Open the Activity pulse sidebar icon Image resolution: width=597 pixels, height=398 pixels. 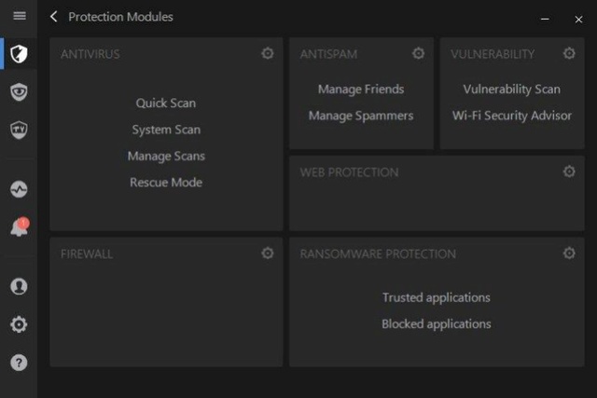19,189
